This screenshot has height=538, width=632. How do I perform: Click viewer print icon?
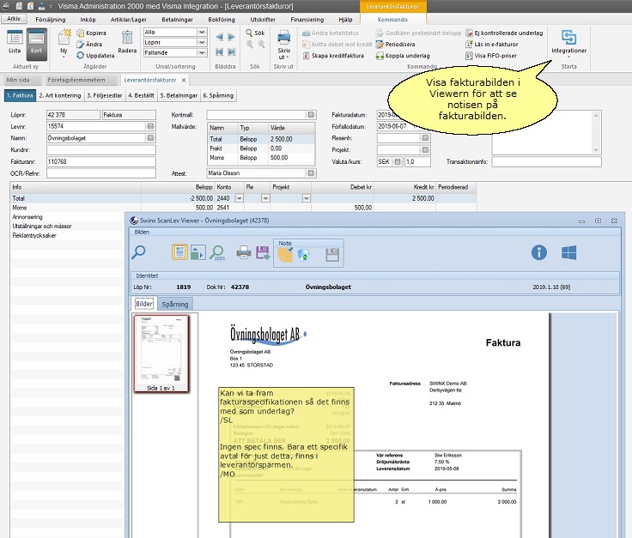[244, 253]
